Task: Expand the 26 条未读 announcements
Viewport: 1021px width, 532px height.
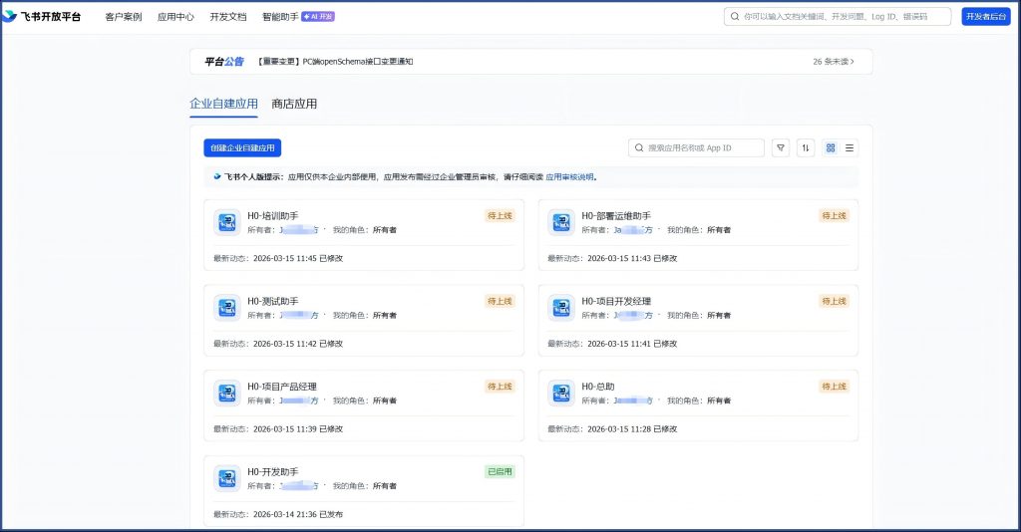Action: [834, 62]
